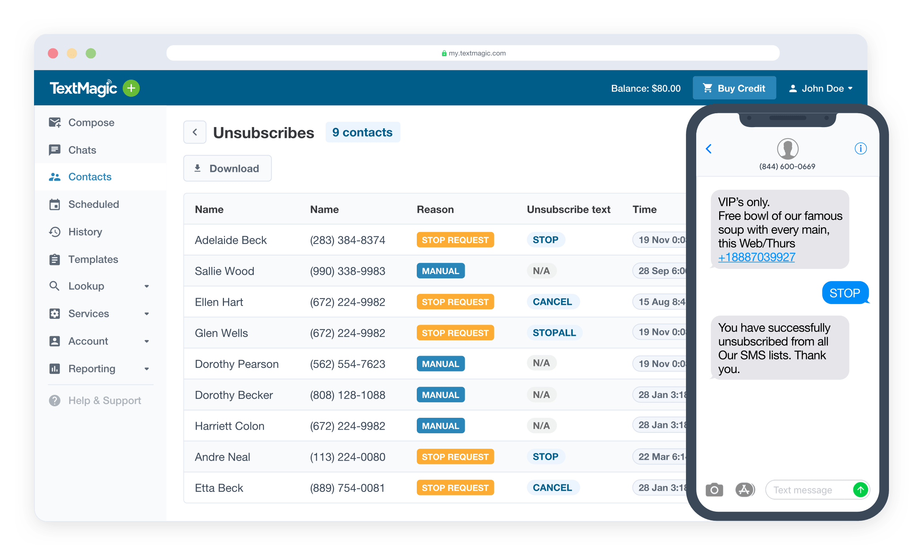
Task: Click the TextMagic logo
Action: (83, 88)
